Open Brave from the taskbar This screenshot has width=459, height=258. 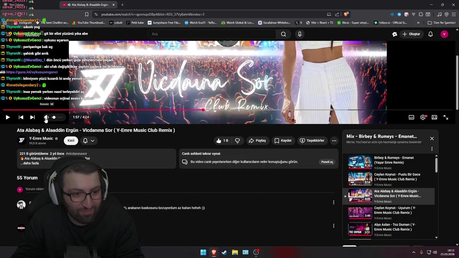(x=214, y=252)
